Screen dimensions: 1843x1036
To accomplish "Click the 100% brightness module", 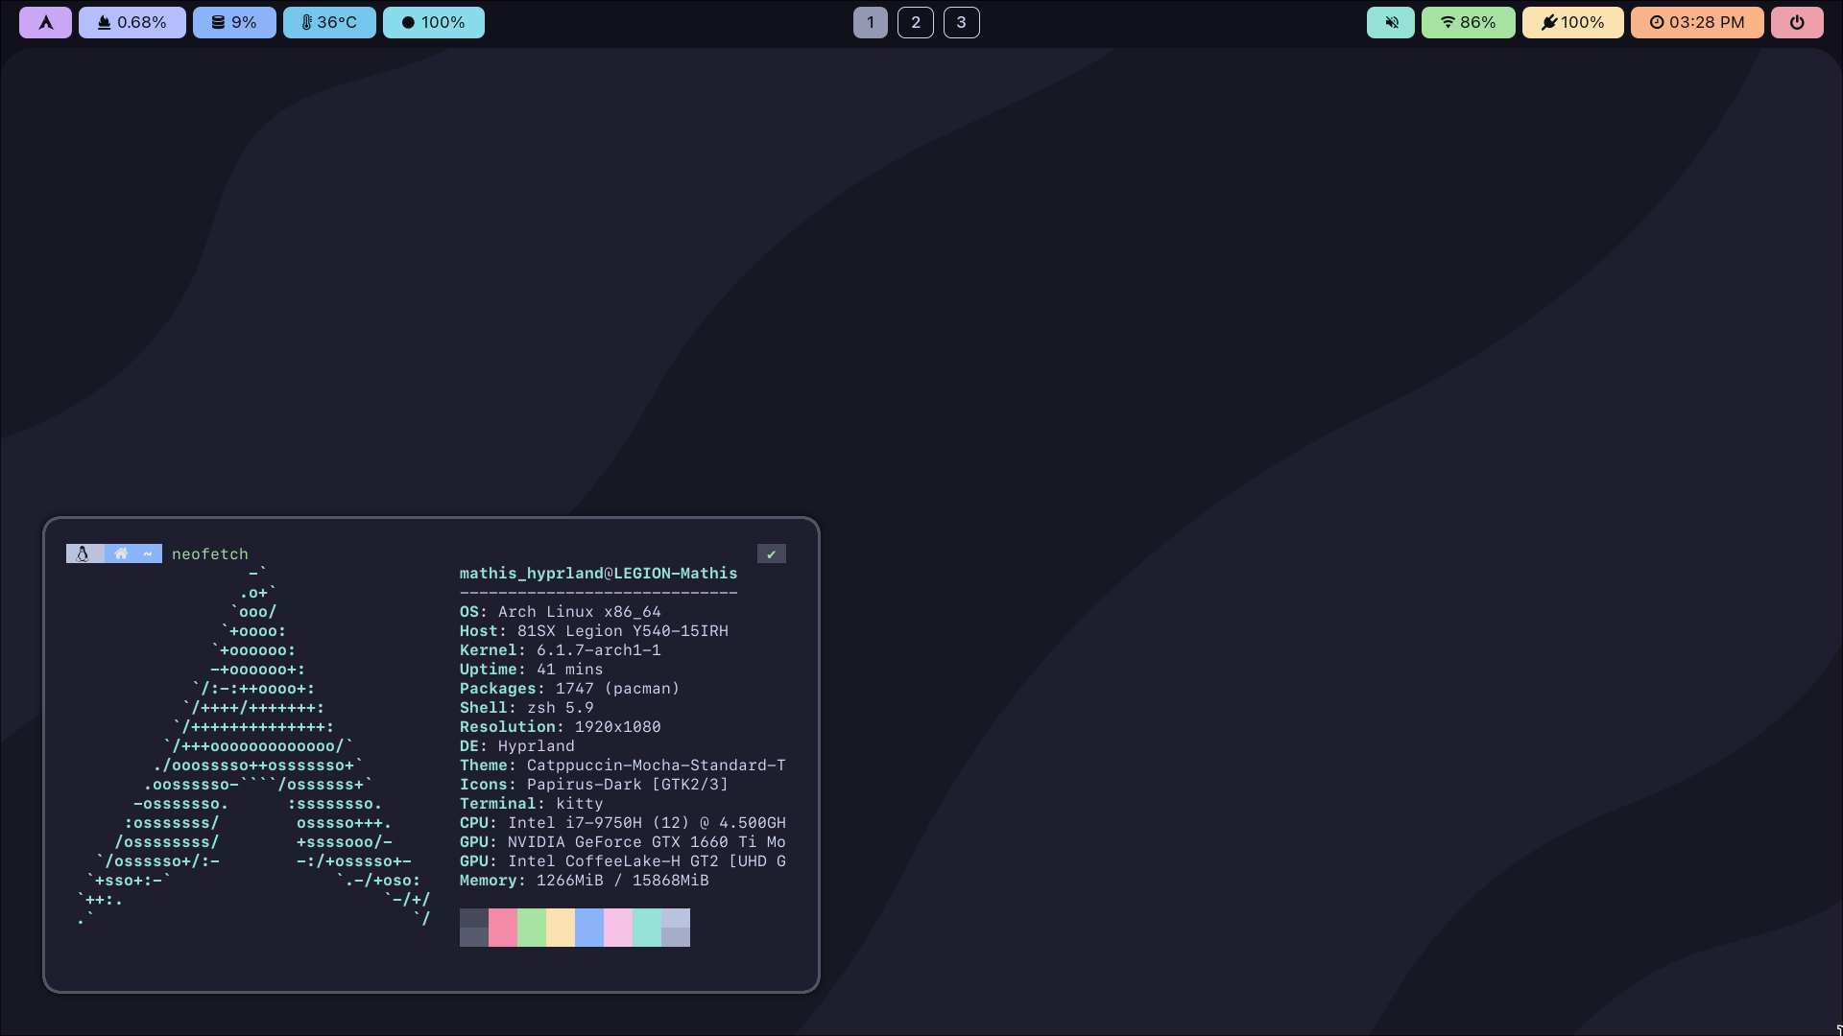I will 433,22.
